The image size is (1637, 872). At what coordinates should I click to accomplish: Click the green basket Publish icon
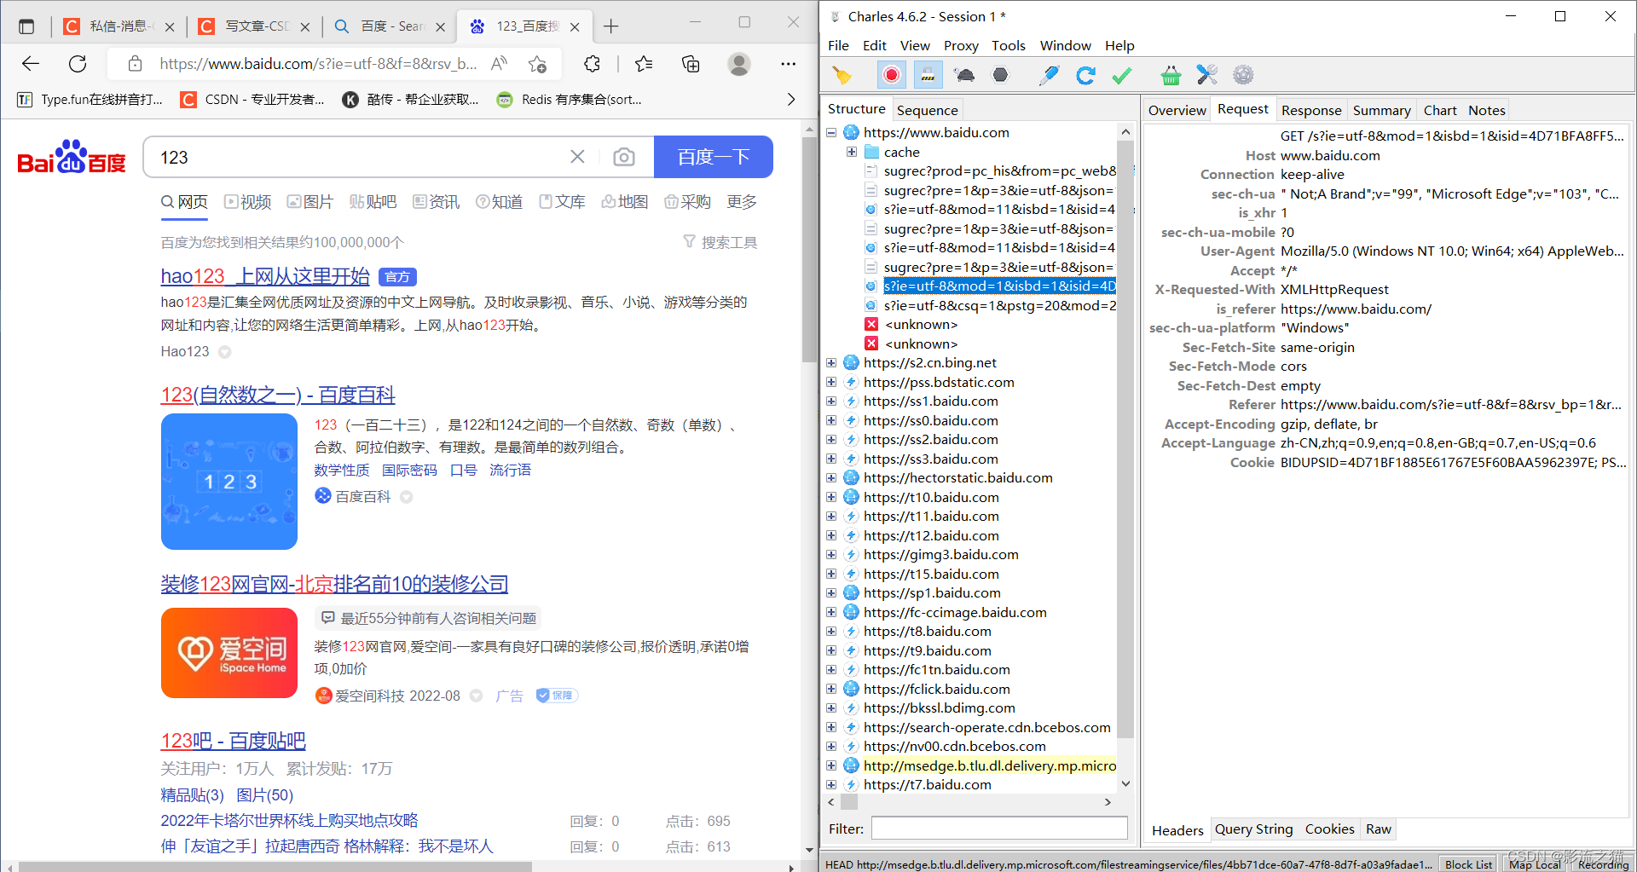click(x=1171, y=76)
